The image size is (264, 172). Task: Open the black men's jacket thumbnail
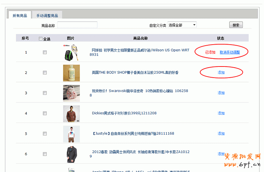(x=71, y=154)
